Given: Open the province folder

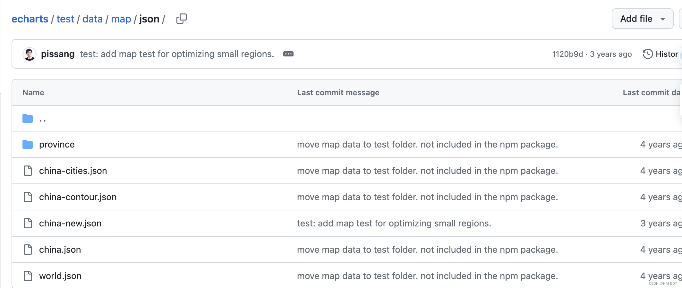Looking at the screenshot, I should pyautogui.click(x=57, y=145).
